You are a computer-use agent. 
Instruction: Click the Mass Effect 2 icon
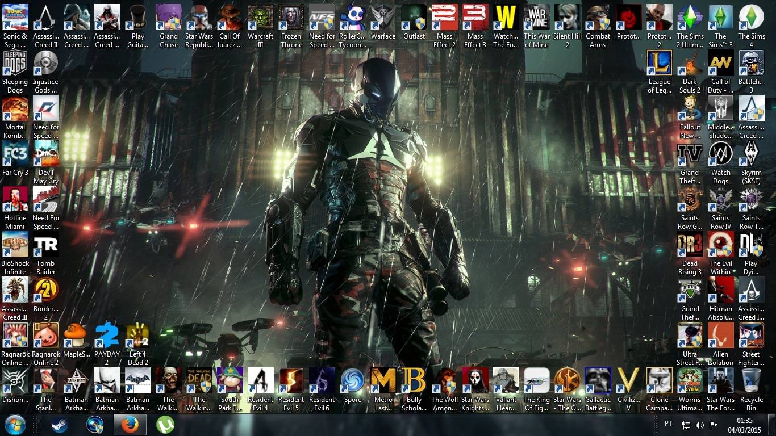(445, 17)
